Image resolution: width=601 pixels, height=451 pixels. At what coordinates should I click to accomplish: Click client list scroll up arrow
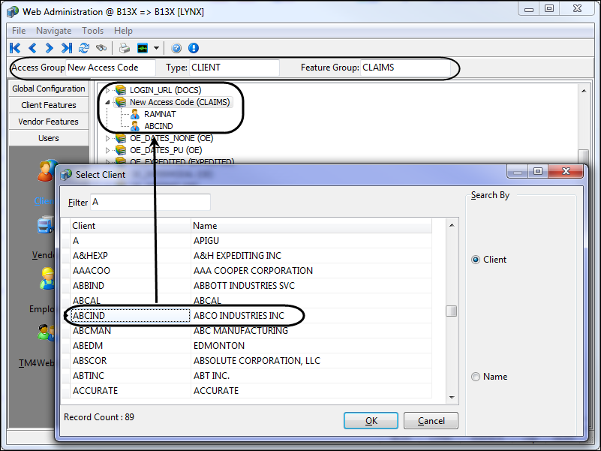[452, 225]
